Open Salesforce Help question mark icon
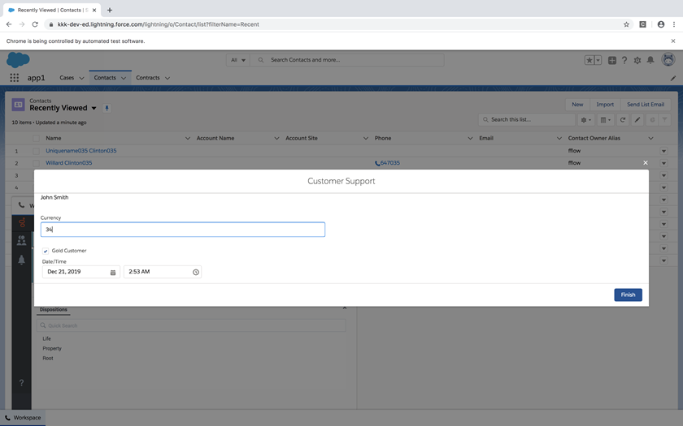 click(624, 60)
